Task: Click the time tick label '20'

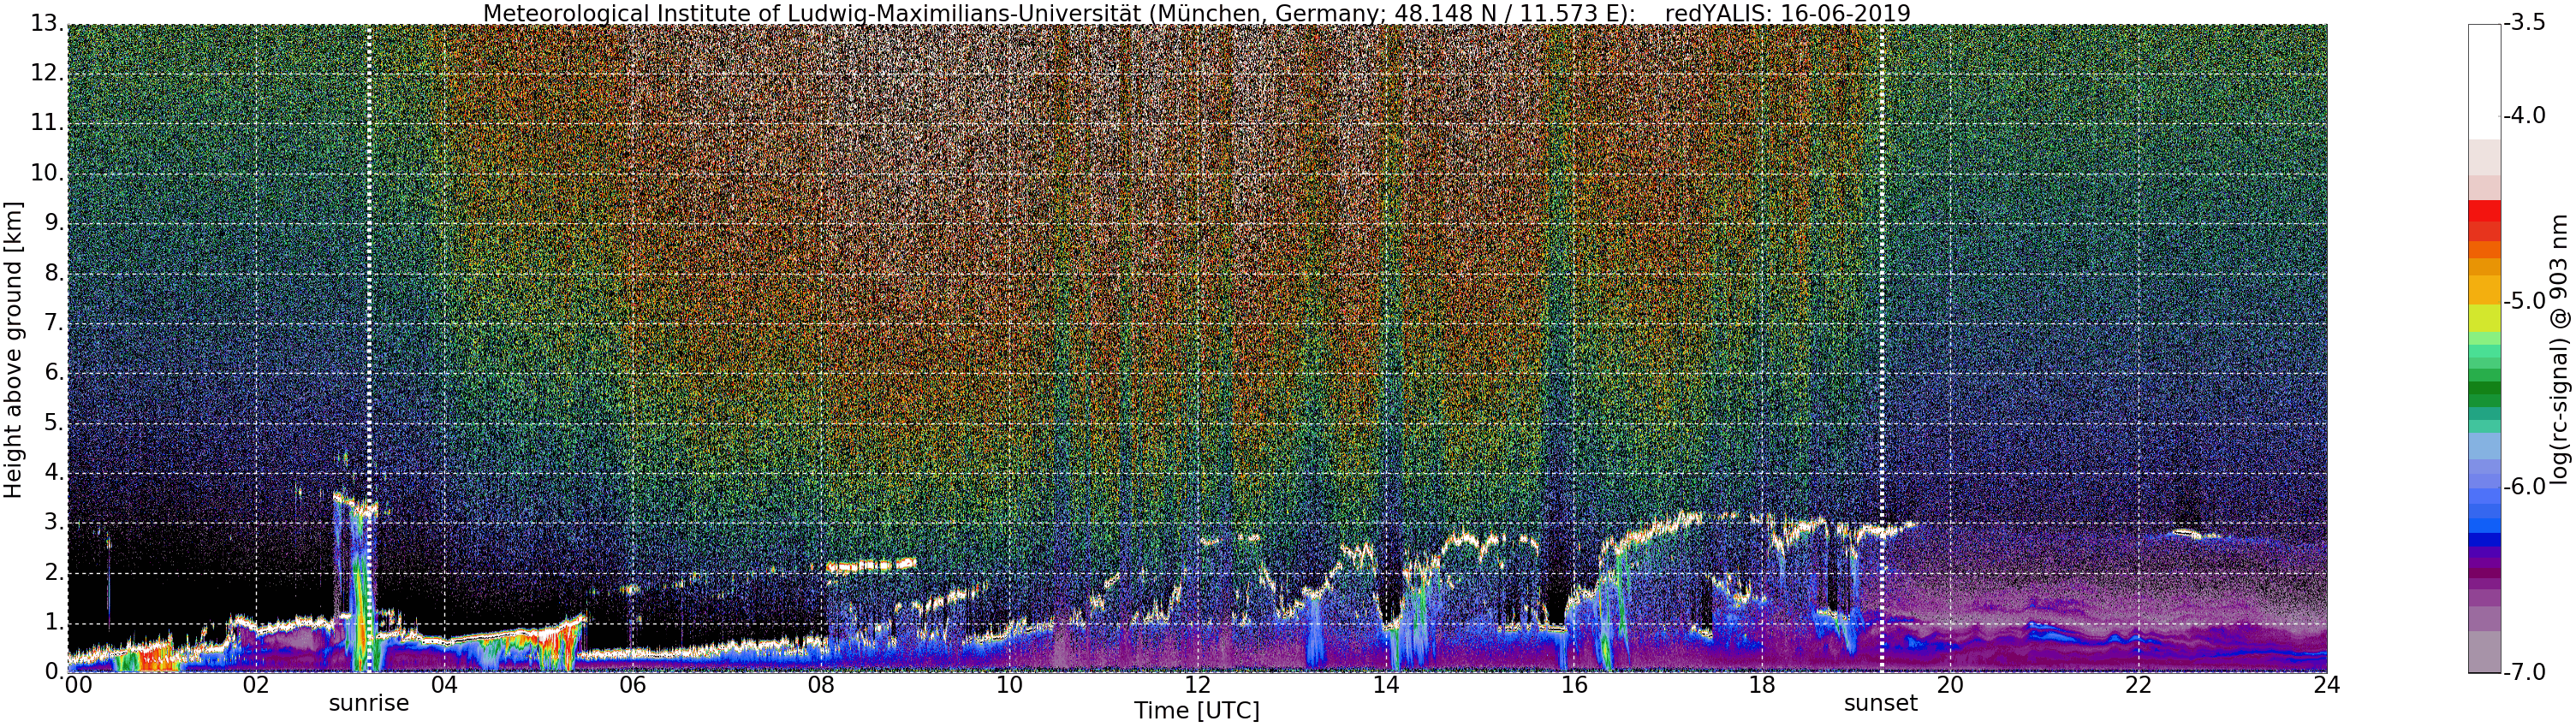Action: coord(1950,685)
